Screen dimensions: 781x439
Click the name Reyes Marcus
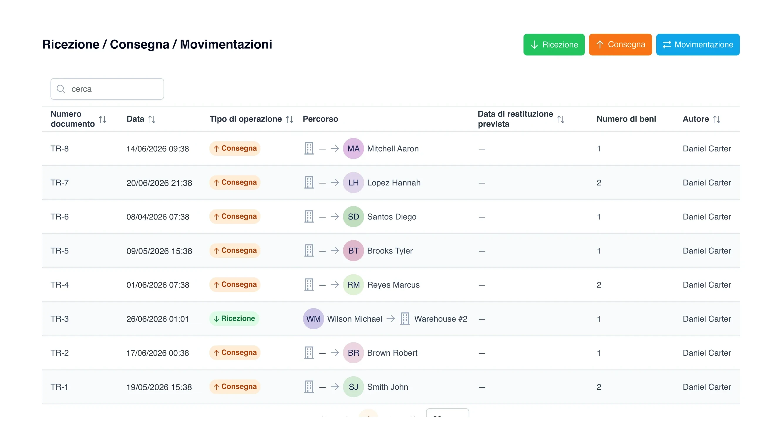click(393, 285)
